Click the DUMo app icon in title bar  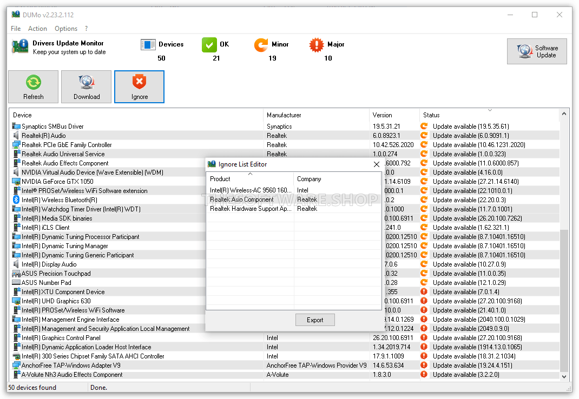(x=16, y=15)
